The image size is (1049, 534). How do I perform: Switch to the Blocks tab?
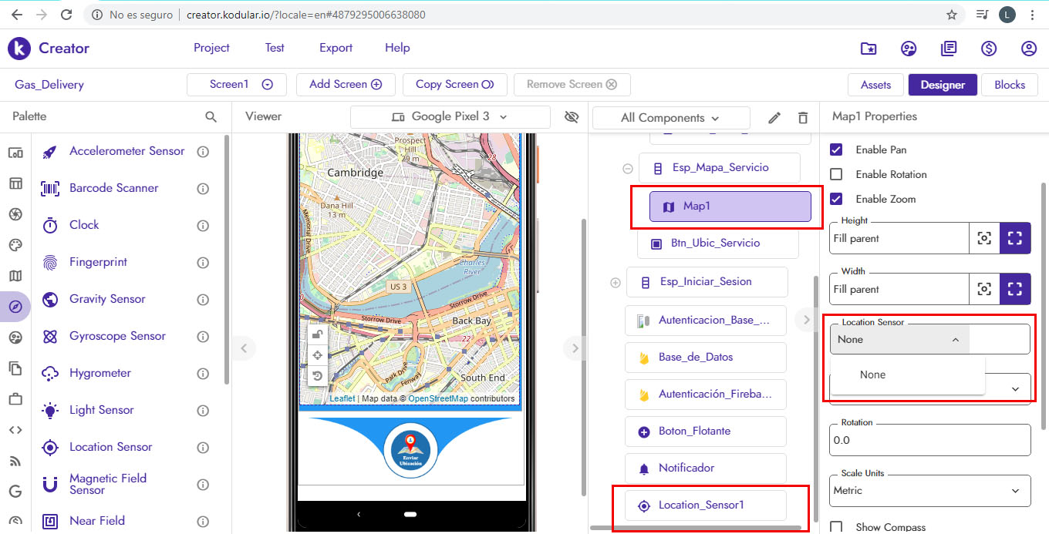(x=1009, y=85)
